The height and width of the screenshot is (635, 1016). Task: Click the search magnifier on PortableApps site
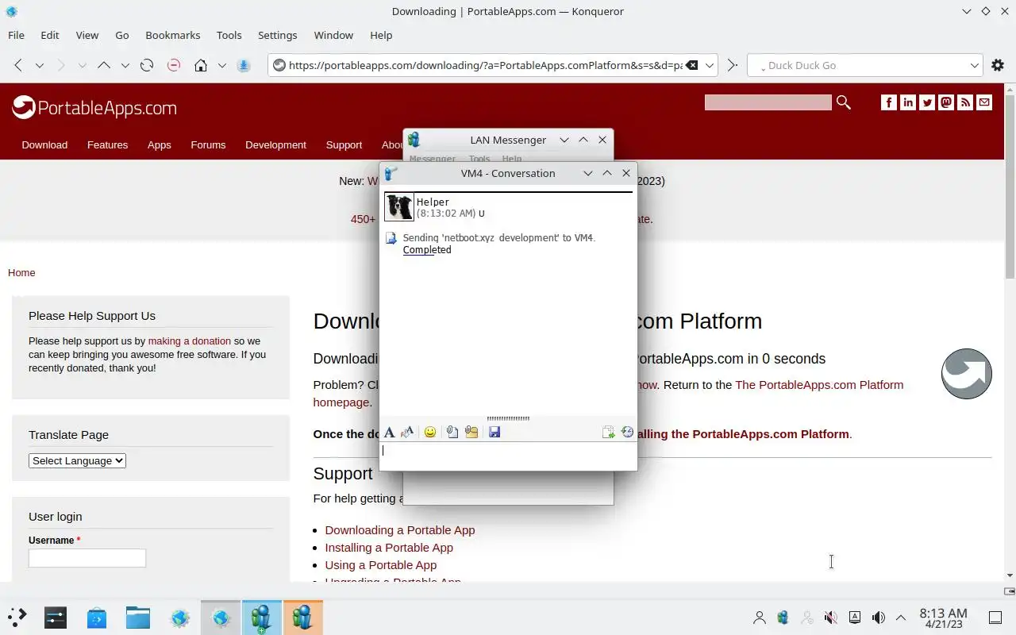point(844,102)
